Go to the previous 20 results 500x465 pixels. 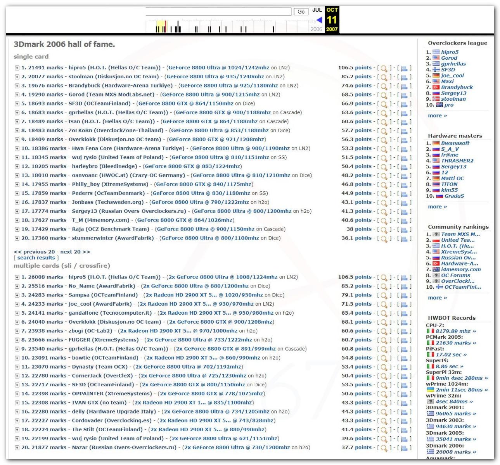tap(34, 251)
